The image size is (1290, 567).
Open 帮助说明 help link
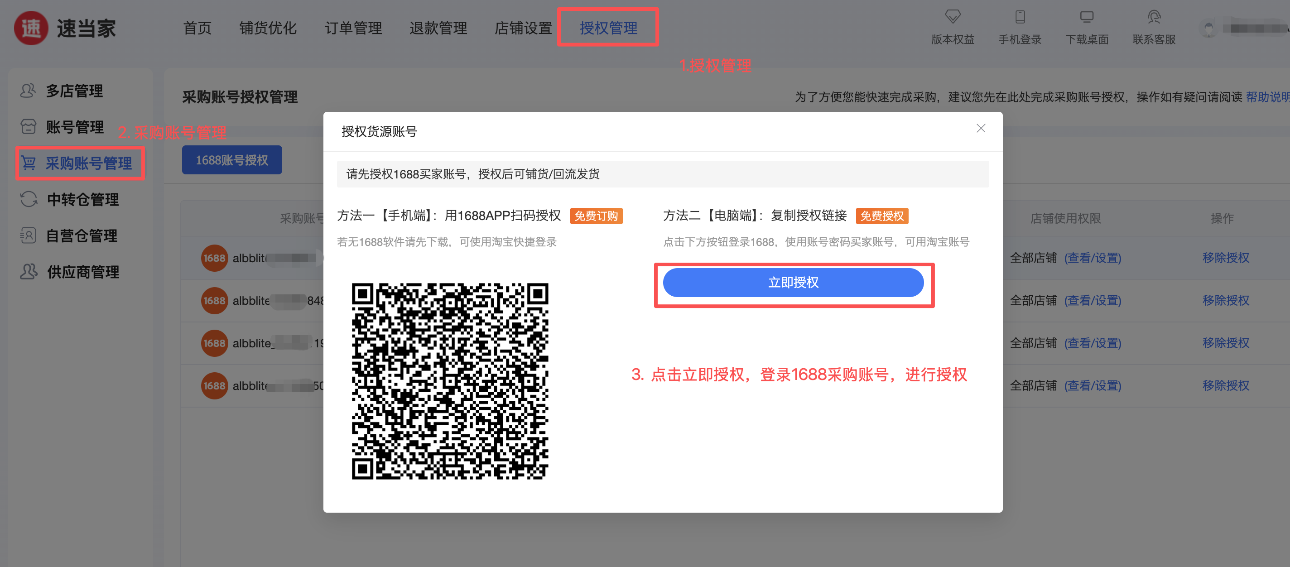(x=1266, y=97)
